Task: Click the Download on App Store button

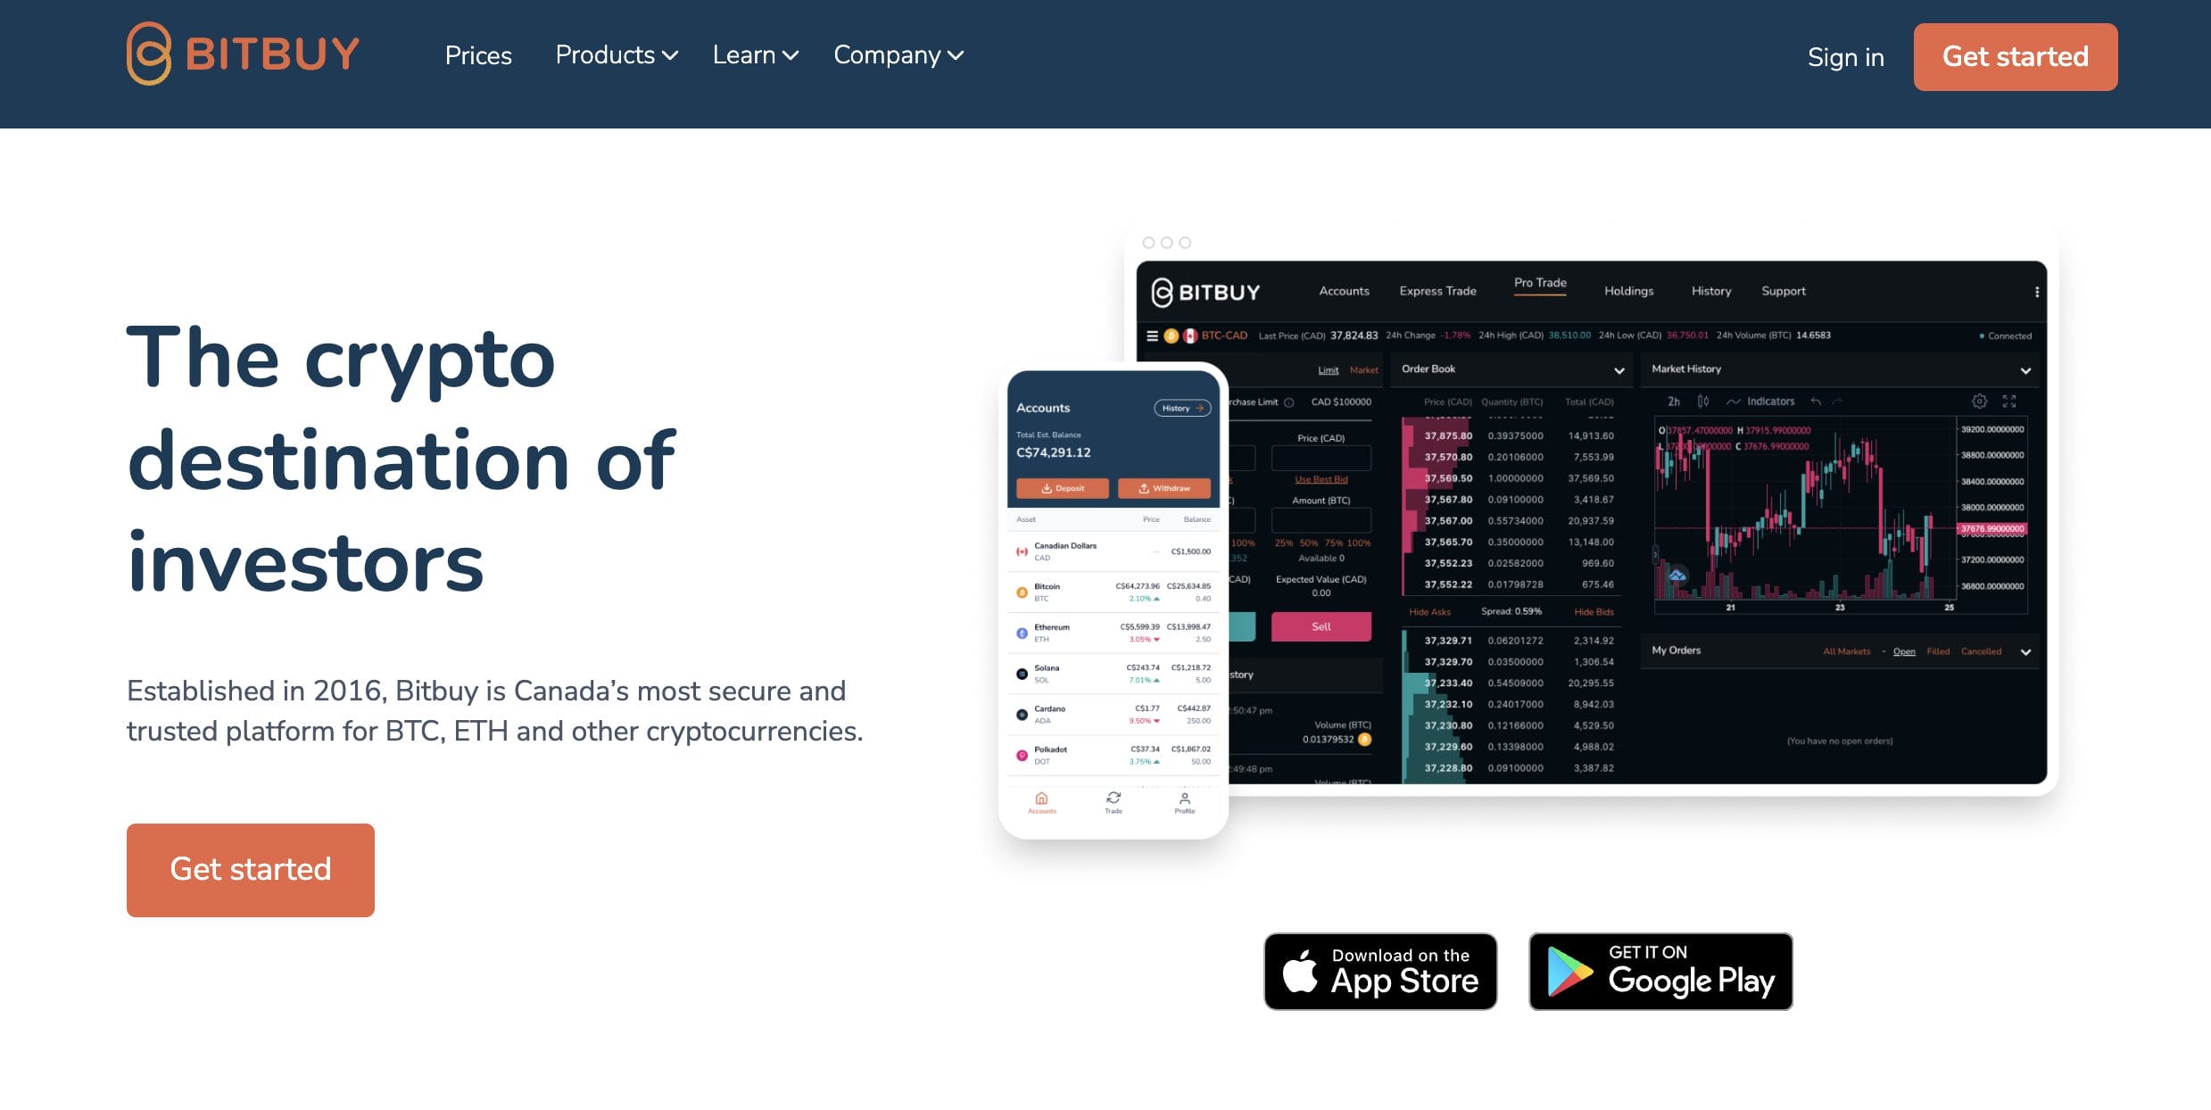Action: click(x=1380, y=971)
